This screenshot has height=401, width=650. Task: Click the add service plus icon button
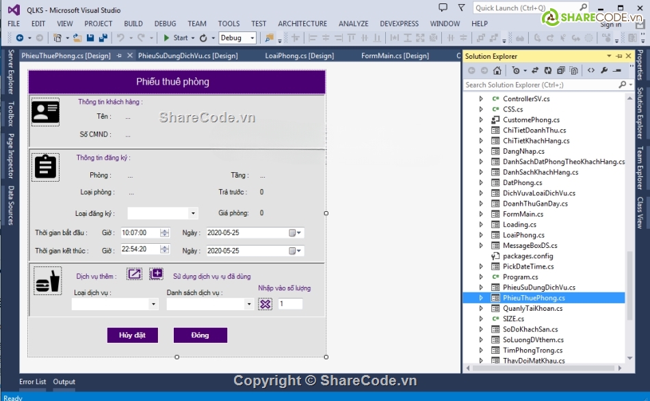(156, 274)
